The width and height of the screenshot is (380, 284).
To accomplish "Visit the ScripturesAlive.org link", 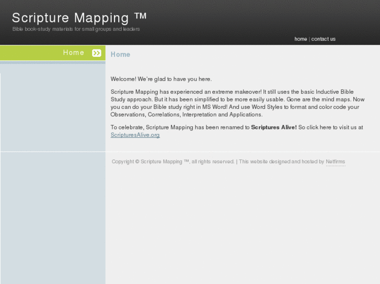I will point(135,135).
